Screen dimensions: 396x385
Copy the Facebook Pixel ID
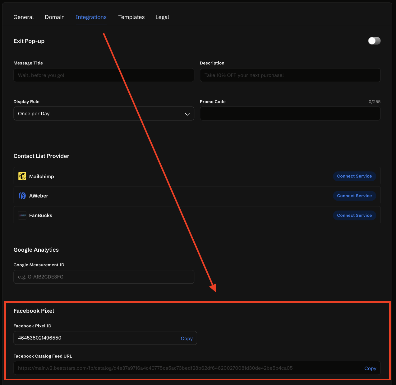pos(186,338)
